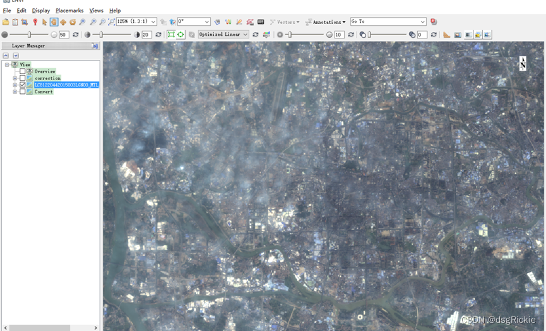This screenshot has width=546, height=331.
Task: Activate the Flicker view tool
Action: (478, 35)
